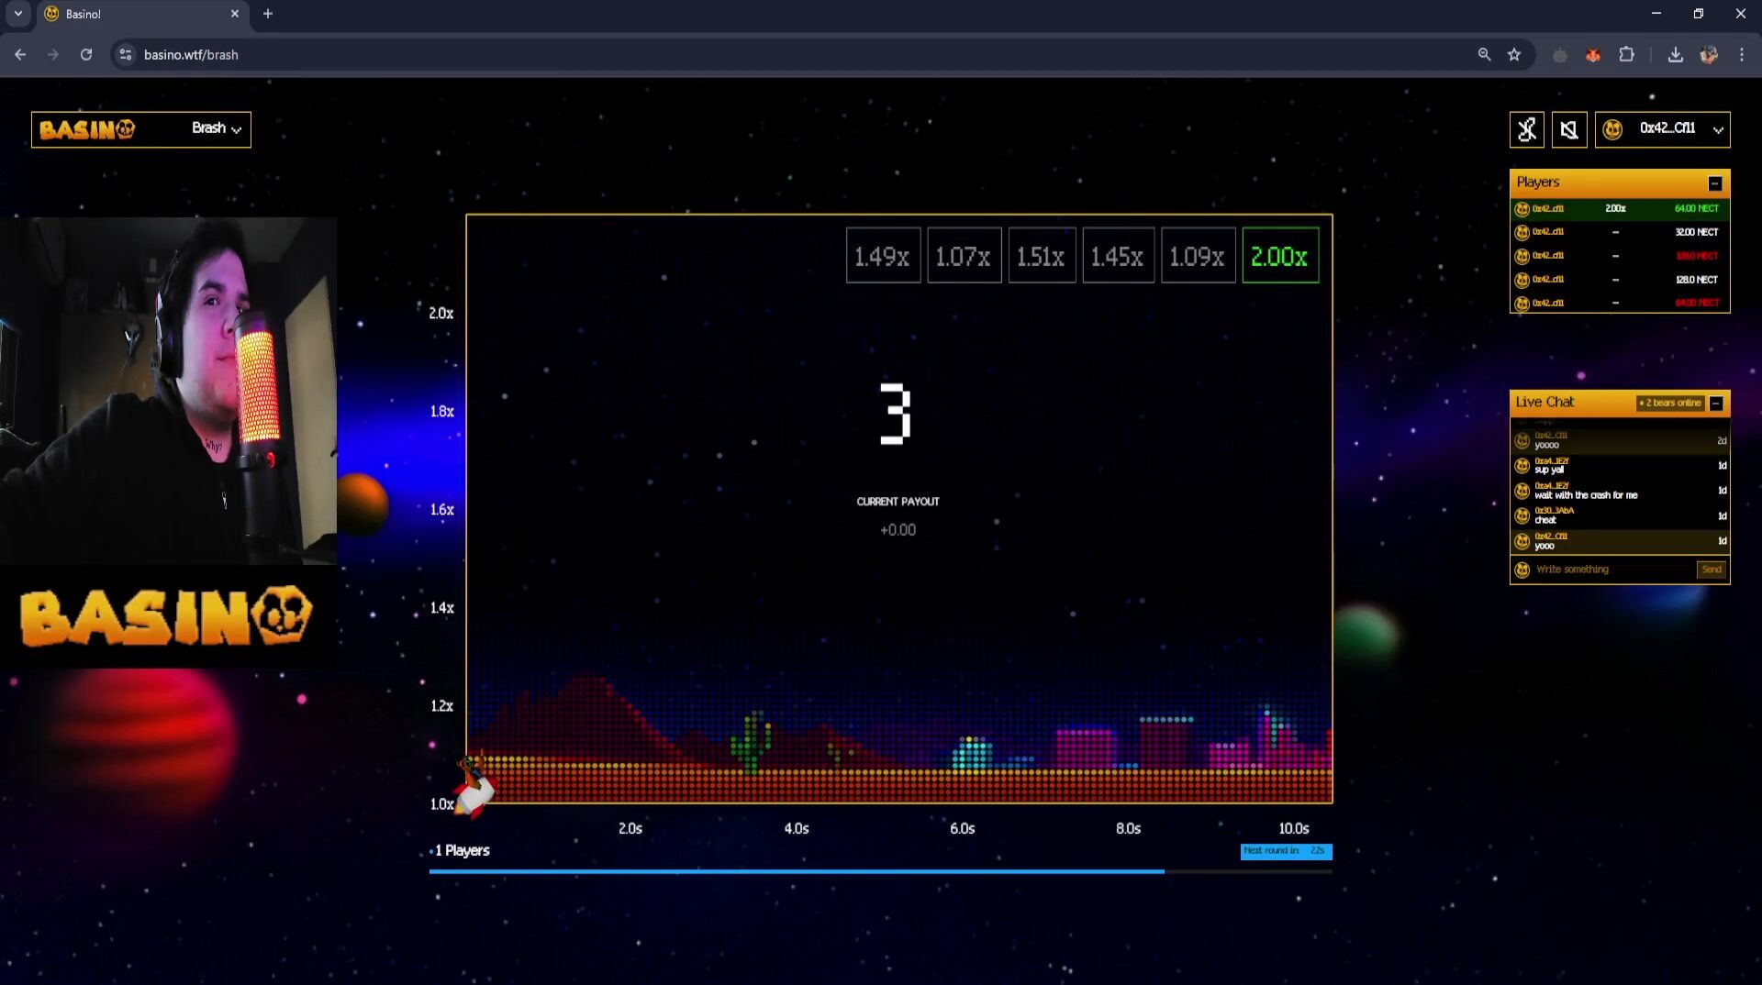Click the 'yooo' chat message

(1544, 546)
